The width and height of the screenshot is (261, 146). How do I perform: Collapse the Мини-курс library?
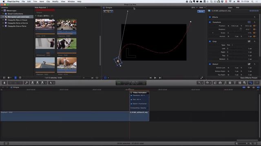[x=2, y=11]
